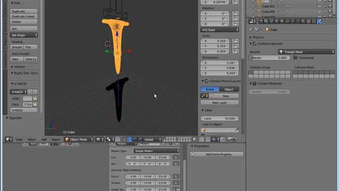Select the scale manipulator
Screen dimensions: 339x191
(140, 139)
